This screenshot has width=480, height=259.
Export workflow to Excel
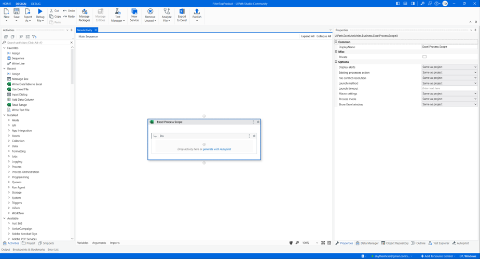182,15
